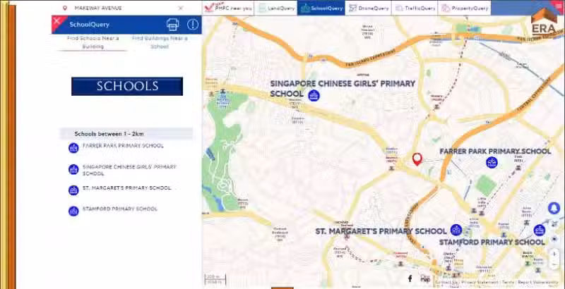The height and width of the screenshot is (289, 565).
Task: Click the Facebook icon
Action: (x=410, y=278)
